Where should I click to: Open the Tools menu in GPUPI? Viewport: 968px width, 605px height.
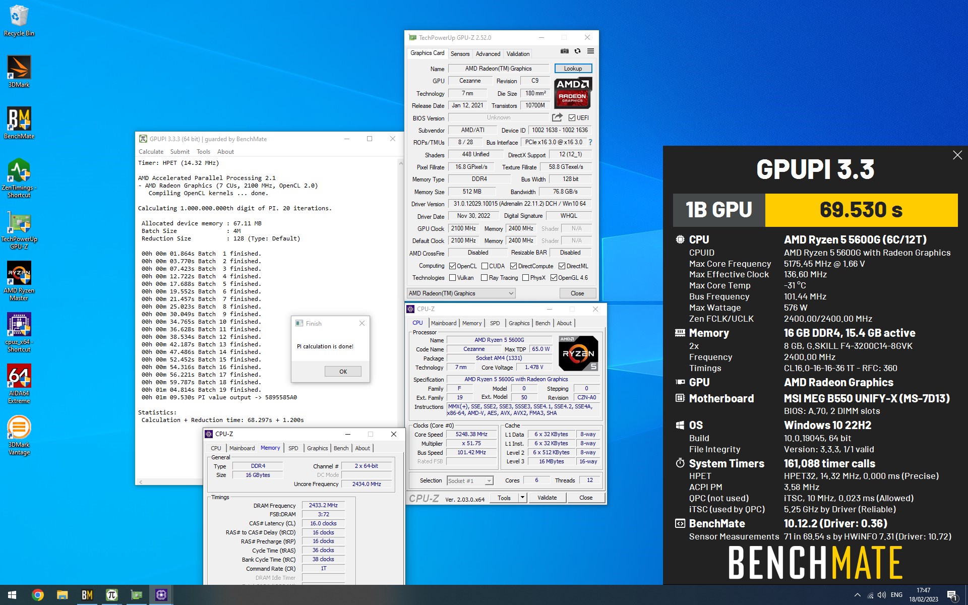click(203, 152)
